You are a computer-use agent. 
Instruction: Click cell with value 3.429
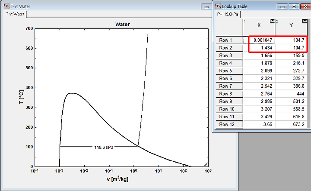tap(259, 117)
